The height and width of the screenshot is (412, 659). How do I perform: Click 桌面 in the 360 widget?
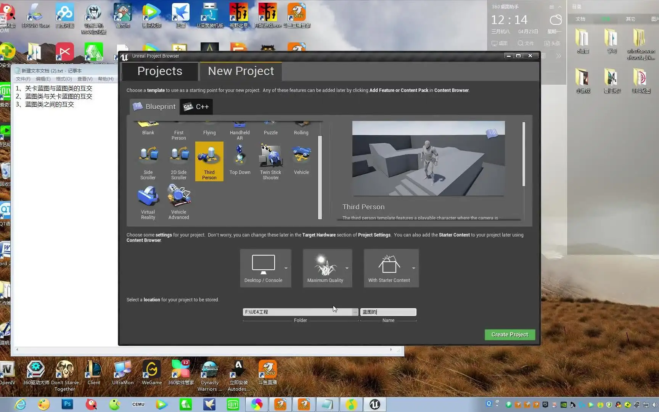[x=500, y=43]
